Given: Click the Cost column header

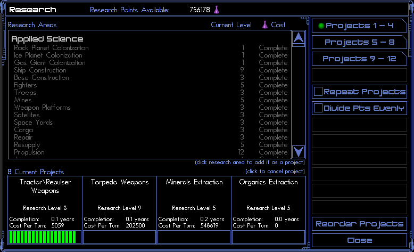Looking at the screenshot, I should coord(278,25).
